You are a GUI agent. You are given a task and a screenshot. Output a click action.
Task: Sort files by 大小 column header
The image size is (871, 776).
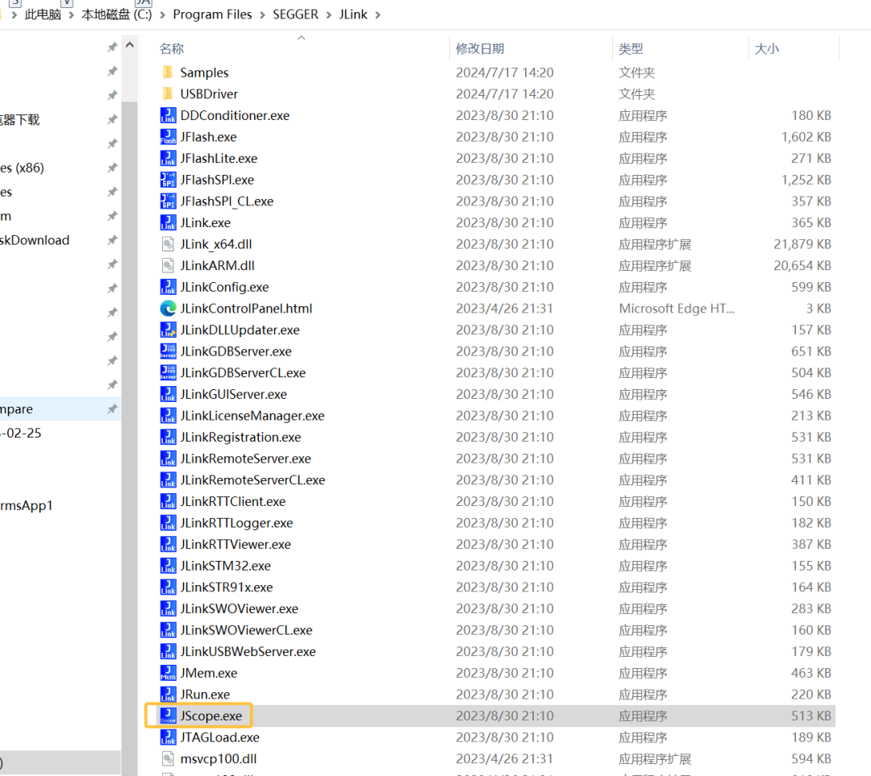tap(767, 49)
